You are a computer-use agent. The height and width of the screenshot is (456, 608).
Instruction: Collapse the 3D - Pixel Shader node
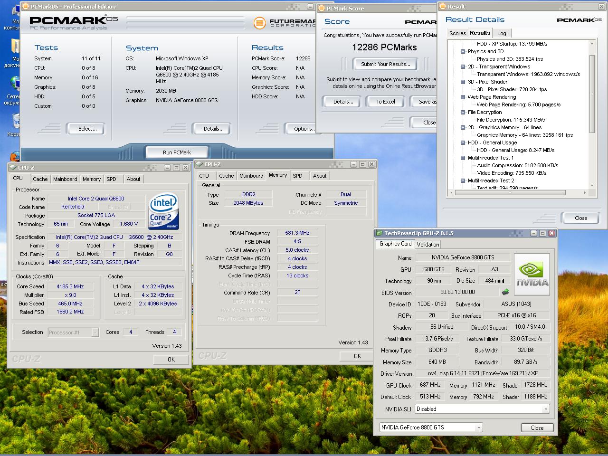coord(463,82)
